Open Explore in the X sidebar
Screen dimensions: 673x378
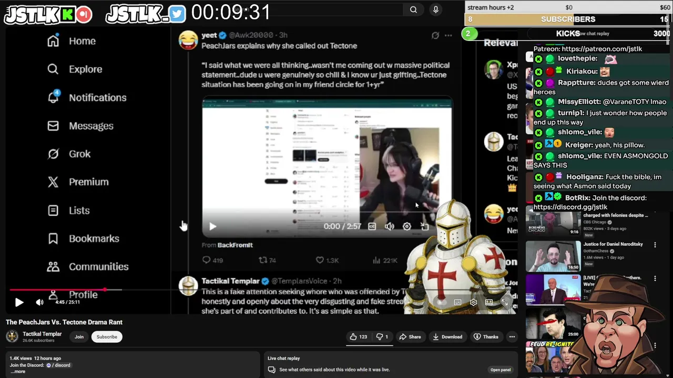click(74, 69)
